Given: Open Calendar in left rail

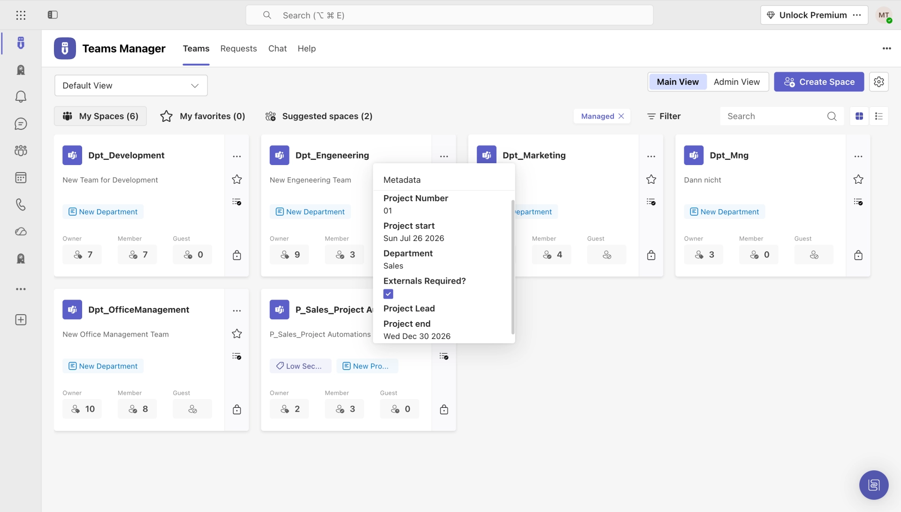Looking at the screenshot, I should tap(21, 178).
